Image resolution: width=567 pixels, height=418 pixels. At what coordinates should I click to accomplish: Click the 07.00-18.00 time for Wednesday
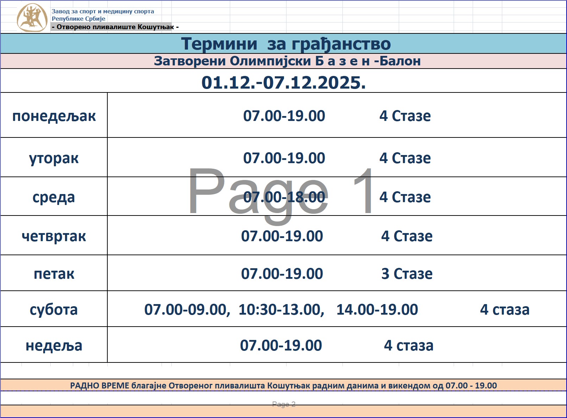(284, 197)
